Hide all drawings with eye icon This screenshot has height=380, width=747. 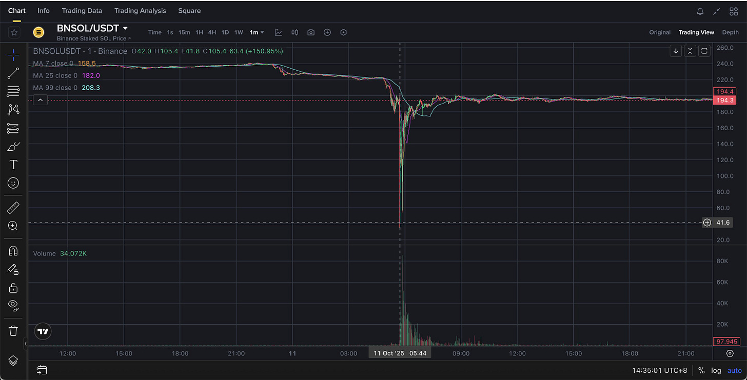coord(14,306)
